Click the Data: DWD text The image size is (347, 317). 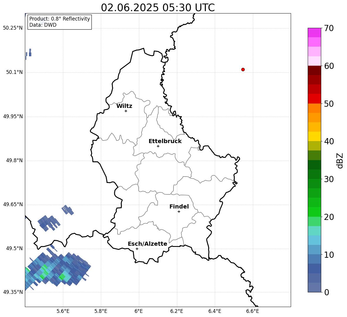[x=43, y=25]
